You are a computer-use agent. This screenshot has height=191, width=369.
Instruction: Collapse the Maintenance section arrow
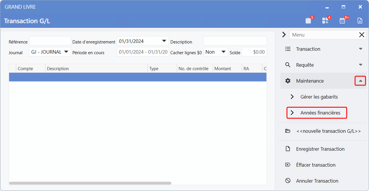tap(361, 81)
